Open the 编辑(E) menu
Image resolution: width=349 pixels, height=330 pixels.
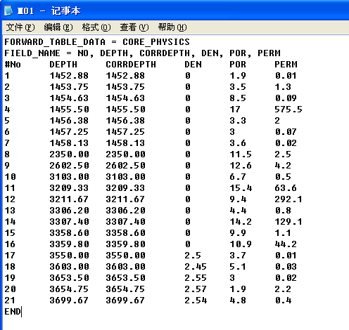(x=58, y=27)
